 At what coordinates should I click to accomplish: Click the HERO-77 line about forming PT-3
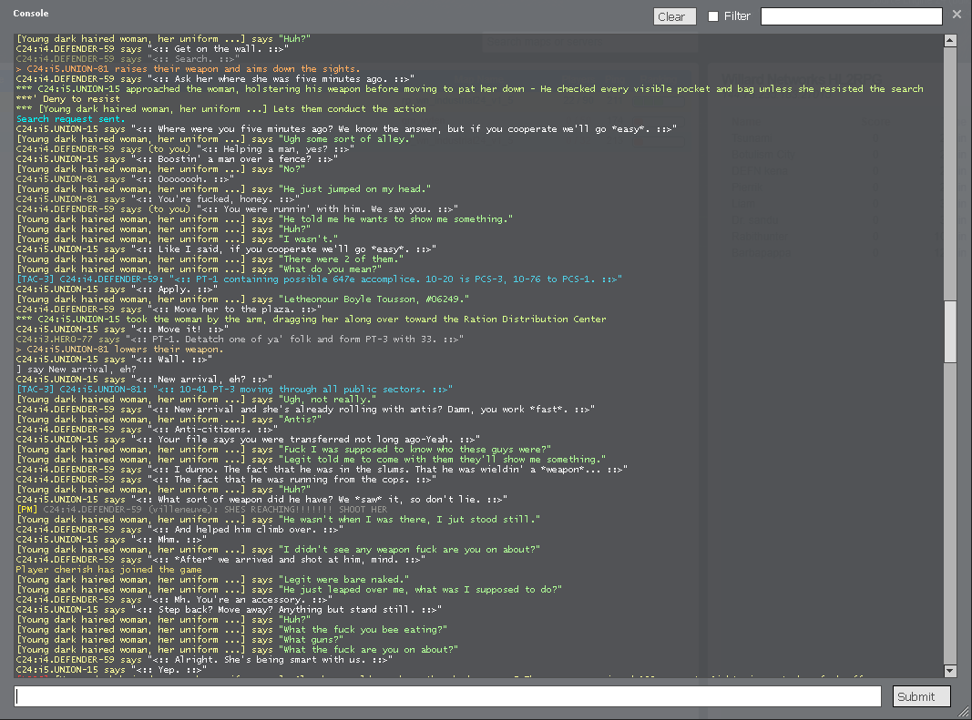pos(240,339)
